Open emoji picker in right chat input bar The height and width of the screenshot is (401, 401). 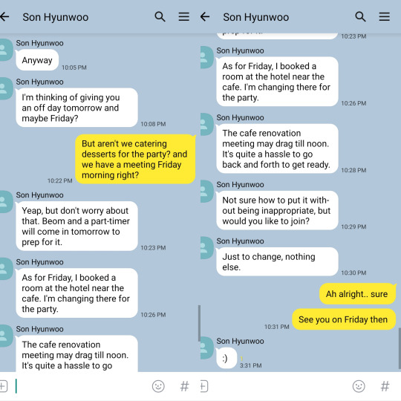coord(359,386)
